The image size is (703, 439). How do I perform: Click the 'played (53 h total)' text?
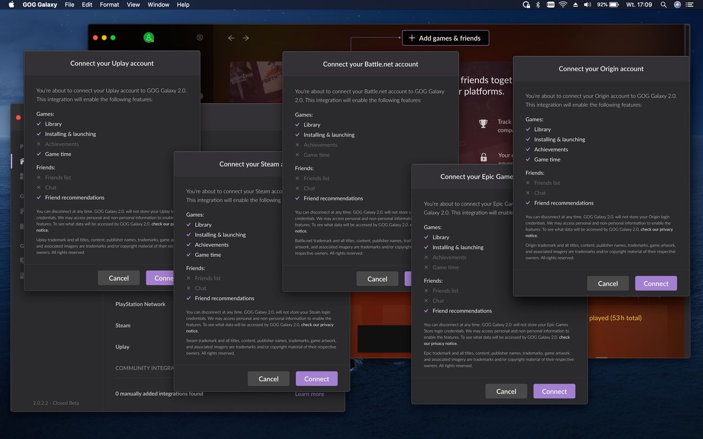click(615, 318)
